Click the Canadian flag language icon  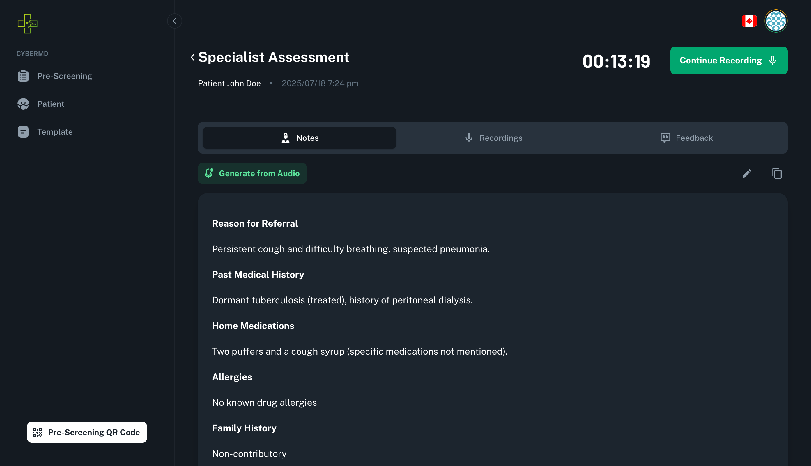click(749, 21)
